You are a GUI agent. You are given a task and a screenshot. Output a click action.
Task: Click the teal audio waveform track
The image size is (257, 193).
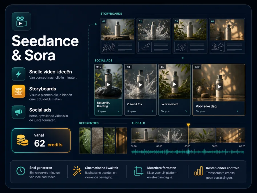(188, 152)
